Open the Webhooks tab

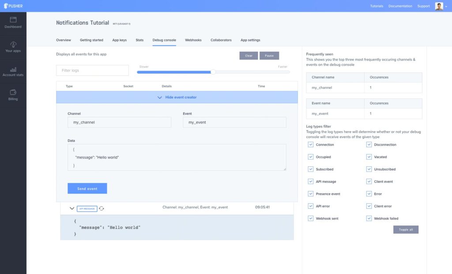(193, 40)
